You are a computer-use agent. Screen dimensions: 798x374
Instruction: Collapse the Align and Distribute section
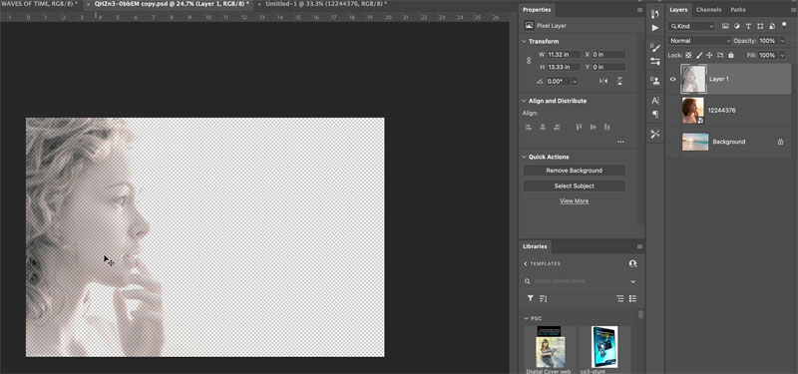click(525, 101)
